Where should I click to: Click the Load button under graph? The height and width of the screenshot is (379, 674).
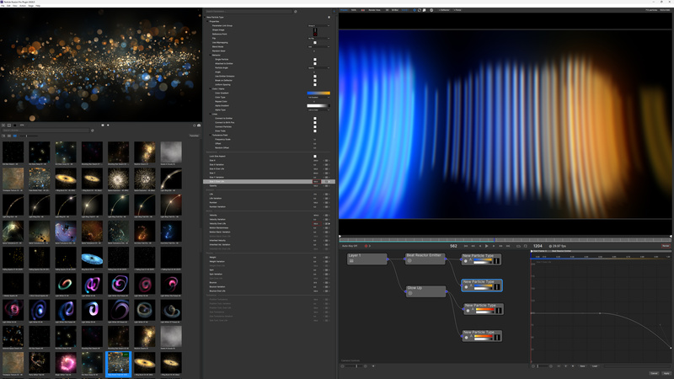[595, 366]
